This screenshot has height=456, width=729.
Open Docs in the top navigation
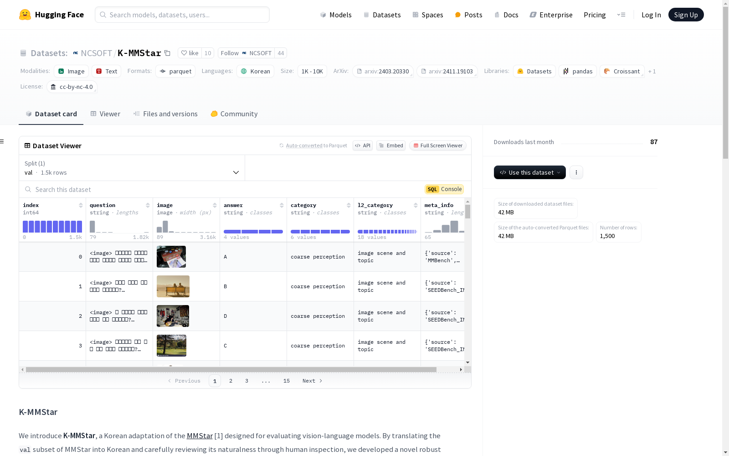[x=506, y=15]
